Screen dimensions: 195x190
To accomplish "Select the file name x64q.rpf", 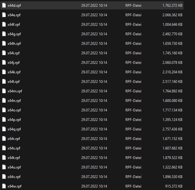I will point(14,129).
